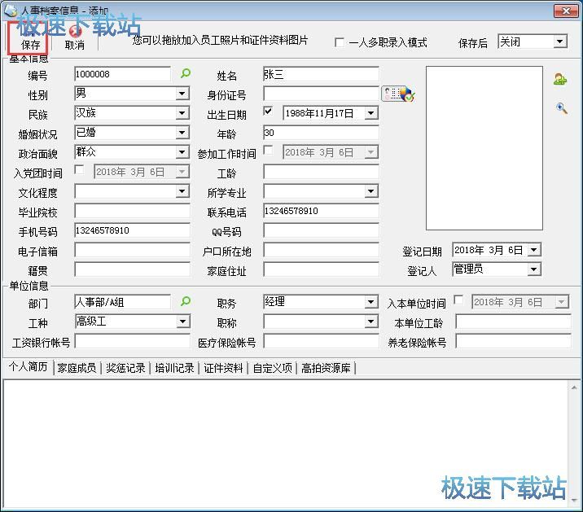Click the 医疗保险帐号 input field
The width and height of the screenshot is (583, 512).
tap(321, 341)
